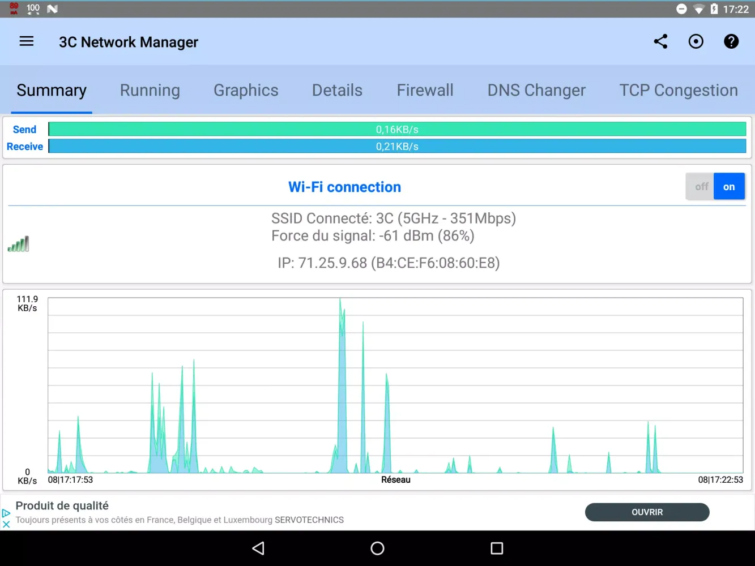755x566 pixels.
Task: Switch Wi-Fi connection toggle to off
Action: click(x=701, y=187)
